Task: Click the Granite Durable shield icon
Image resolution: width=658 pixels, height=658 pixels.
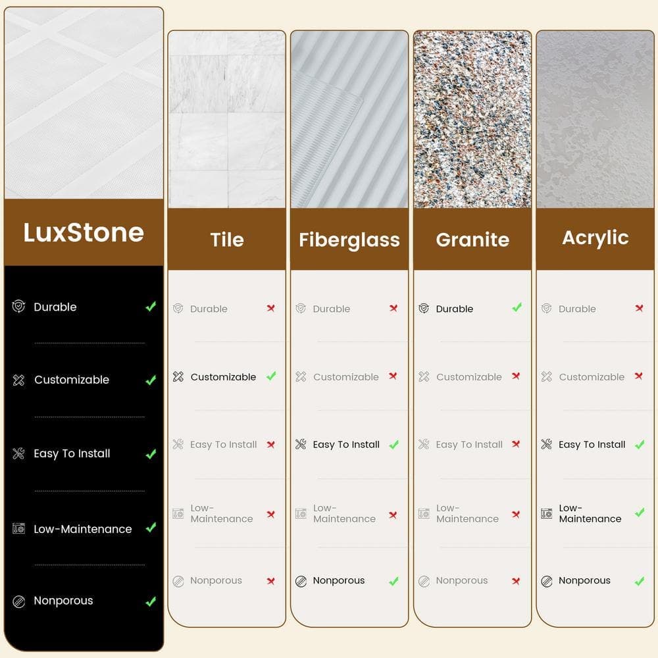Action: [x=424, y=309]
